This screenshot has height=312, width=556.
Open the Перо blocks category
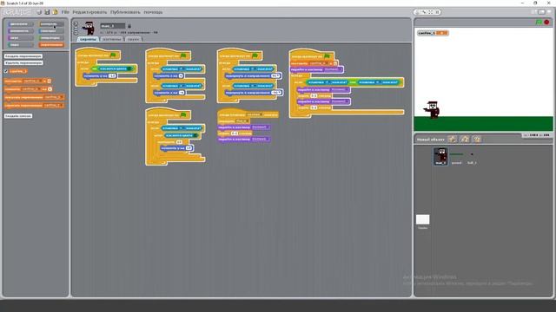tap(21, 45)
